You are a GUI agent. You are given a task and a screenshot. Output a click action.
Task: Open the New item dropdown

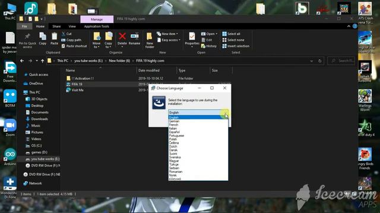pos(167,34)
